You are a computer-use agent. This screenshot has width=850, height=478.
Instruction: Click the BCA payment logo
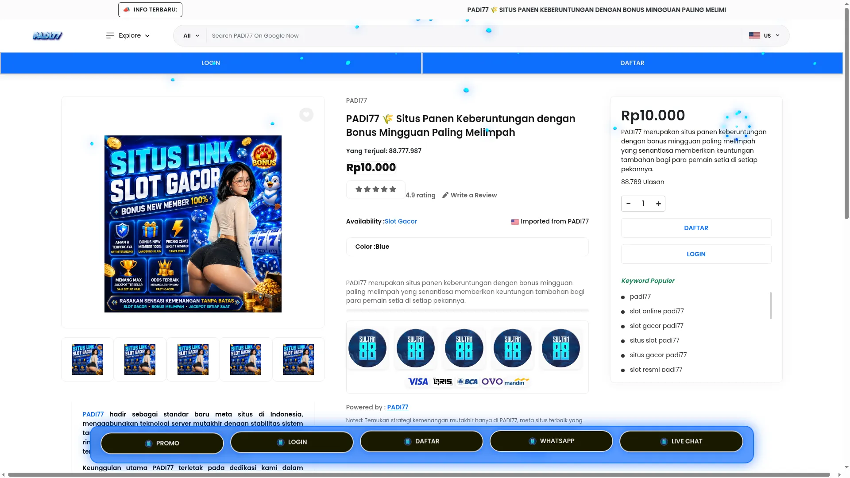coord(467,382)
